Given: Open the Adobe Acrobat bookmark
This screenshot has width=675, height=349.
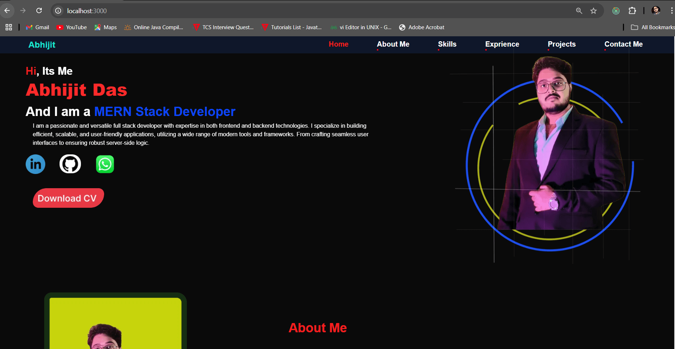Looking at the screenshot, I should point(422,27).
